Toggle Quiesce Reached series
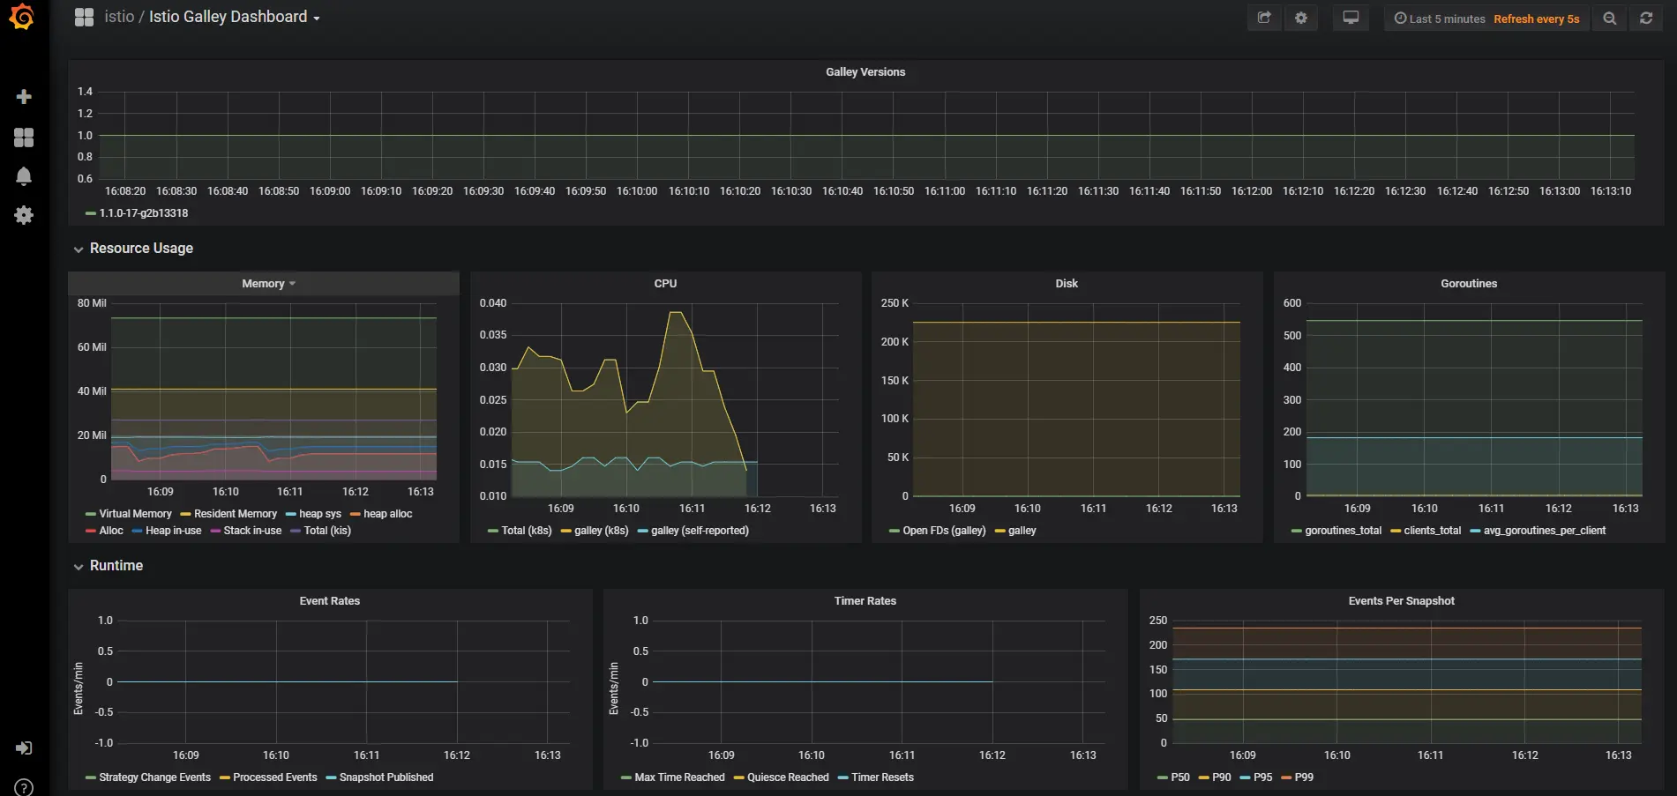The image size is (1677, 796). point(788,777)
